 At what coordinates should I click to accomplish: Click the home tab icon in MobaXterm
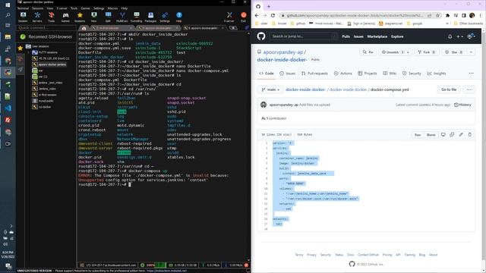84,28
